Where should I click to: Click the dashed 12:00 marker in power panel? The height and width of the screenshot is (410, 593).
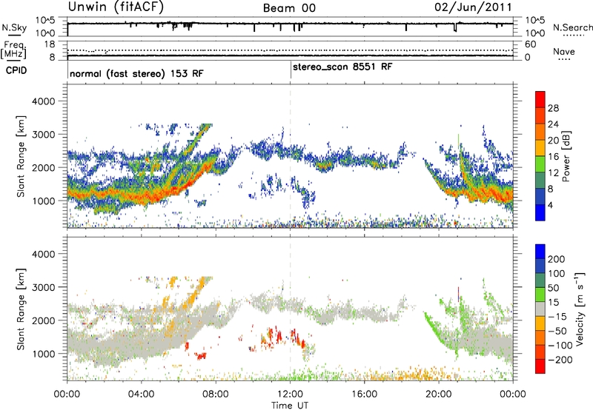pos(290,156)
